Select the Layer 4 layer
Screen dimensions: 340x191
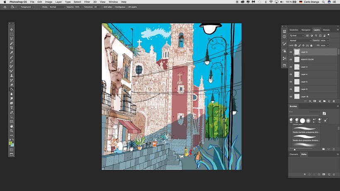coord(304,75)
